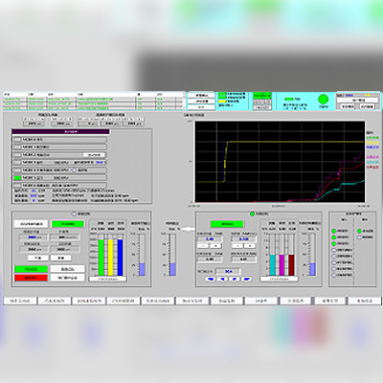This screenshot has height=383, width=383.
Task: Open the first tab of the bottom navigation bar
Action: click(20, 301)
